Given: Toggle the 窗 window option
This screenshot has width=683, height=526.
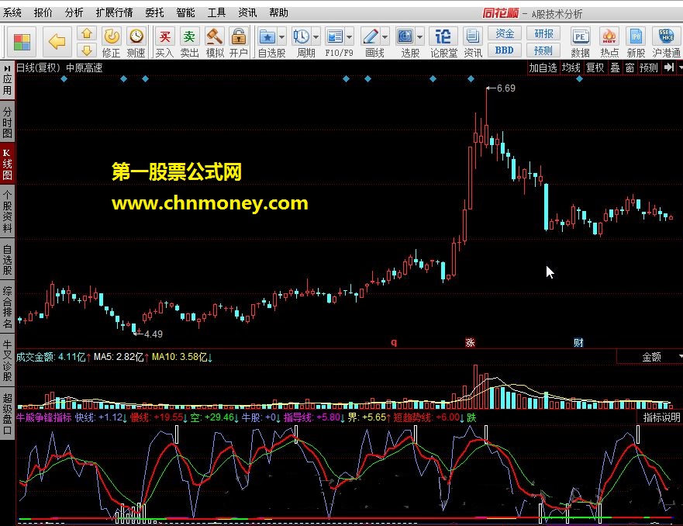Looking at the screenshot, I should pos(630,67).
